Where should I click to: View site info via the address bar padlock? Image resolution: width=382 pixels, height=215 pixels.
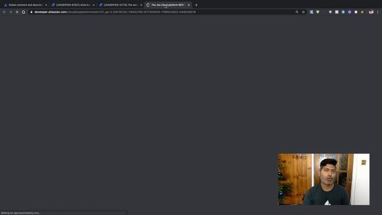31,12
